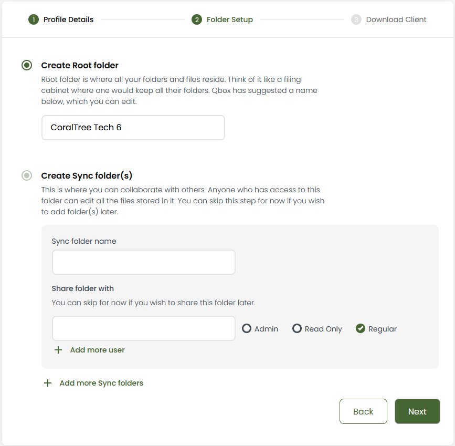455x446 pixels.
Task: Click plus icon beside Add more Sync folders
Action: tap(48, 383)
